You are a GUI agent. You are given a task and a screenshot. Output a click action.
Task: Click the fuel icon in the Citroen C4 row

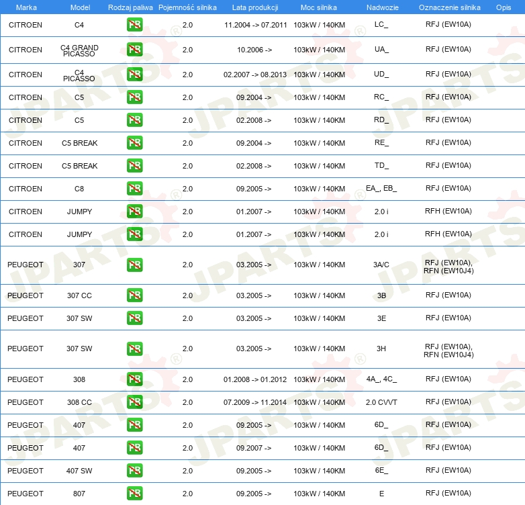134,24
